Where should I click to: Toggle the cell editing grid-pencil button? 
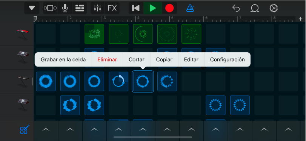click(x=25, y=129)
